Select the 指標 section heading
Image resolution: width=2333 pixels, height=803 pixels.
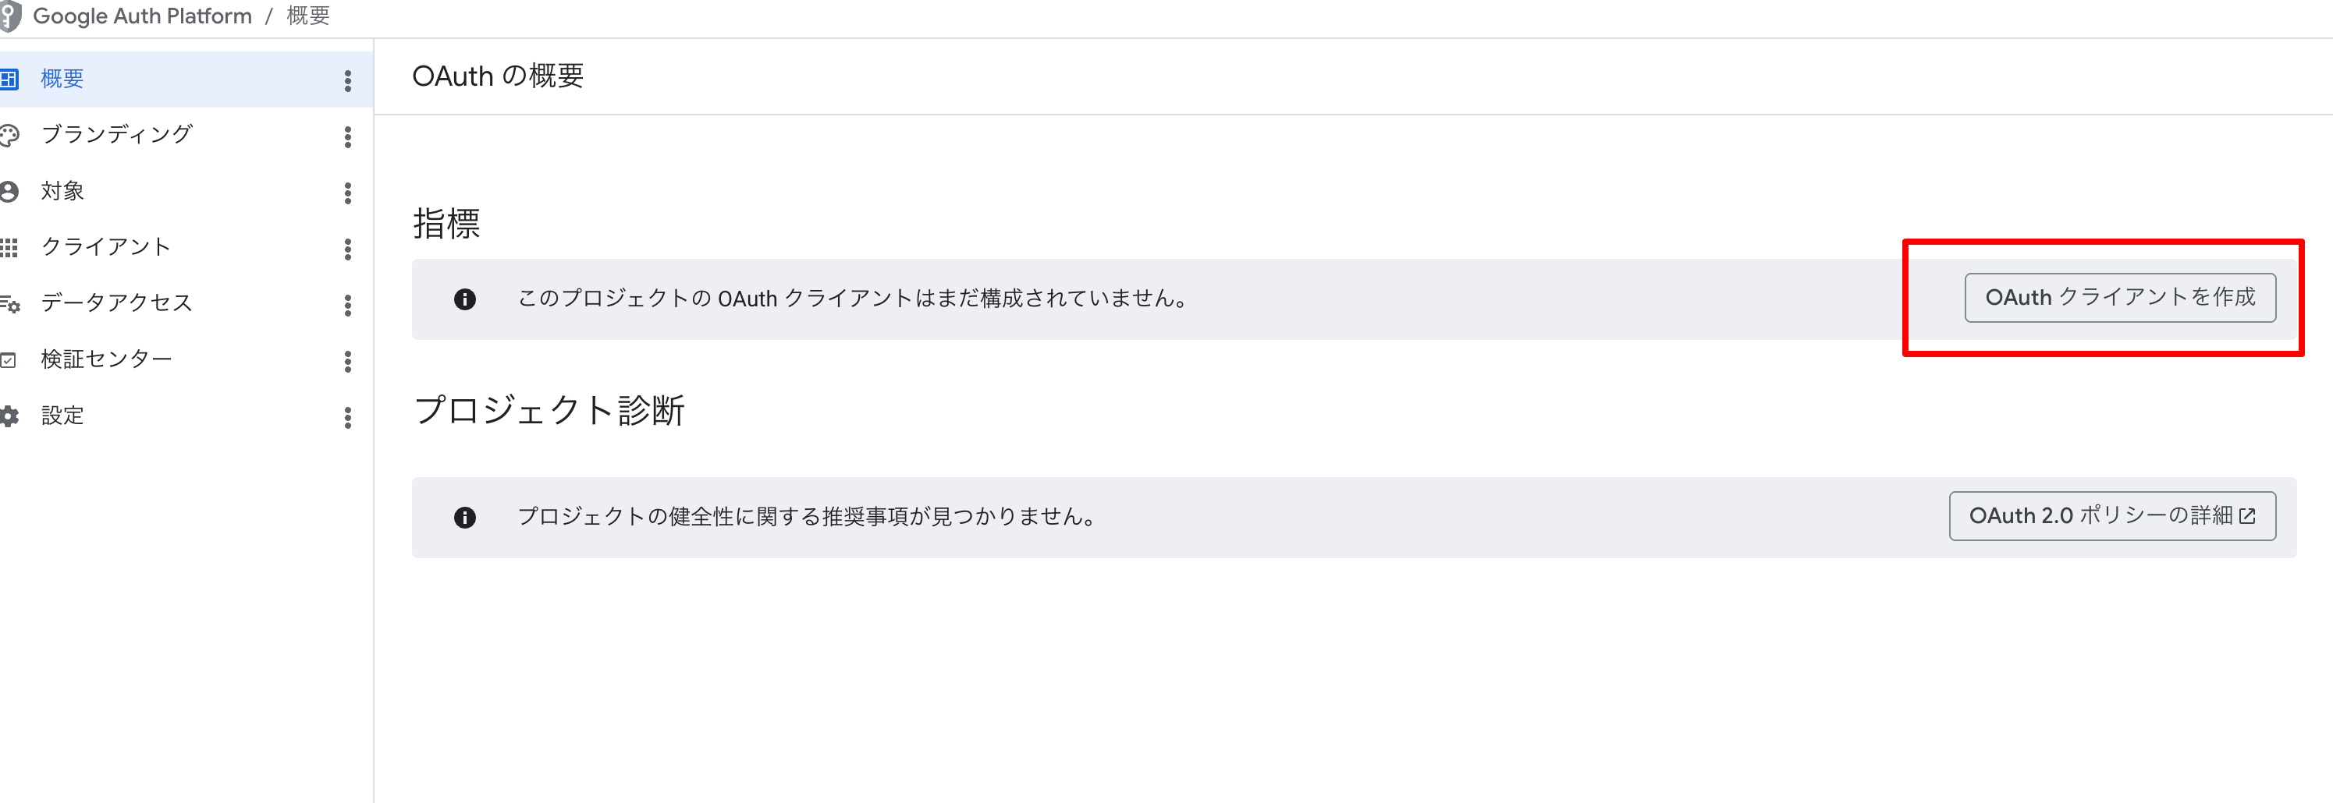(449, 225)
